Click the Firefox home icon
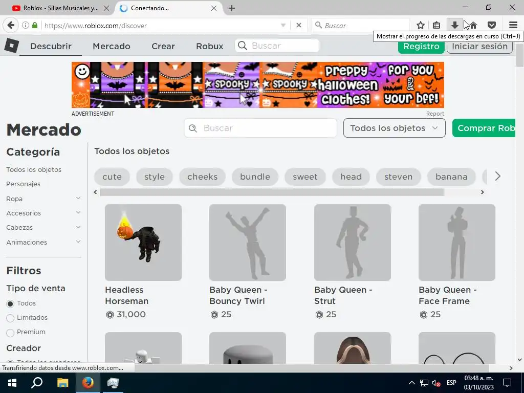The height and width of the screenshot is (393, 524). [x=473, y=26]
